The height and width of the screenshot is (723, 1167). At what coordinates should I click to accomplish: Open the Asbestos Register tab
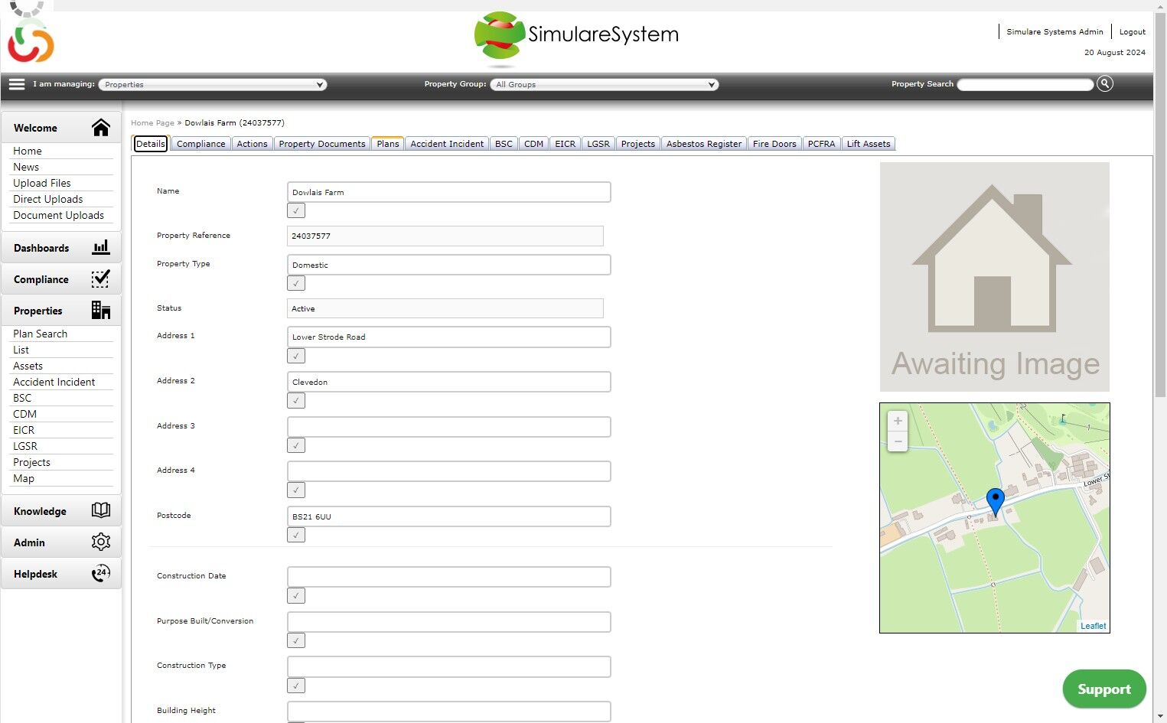point(703,144)
